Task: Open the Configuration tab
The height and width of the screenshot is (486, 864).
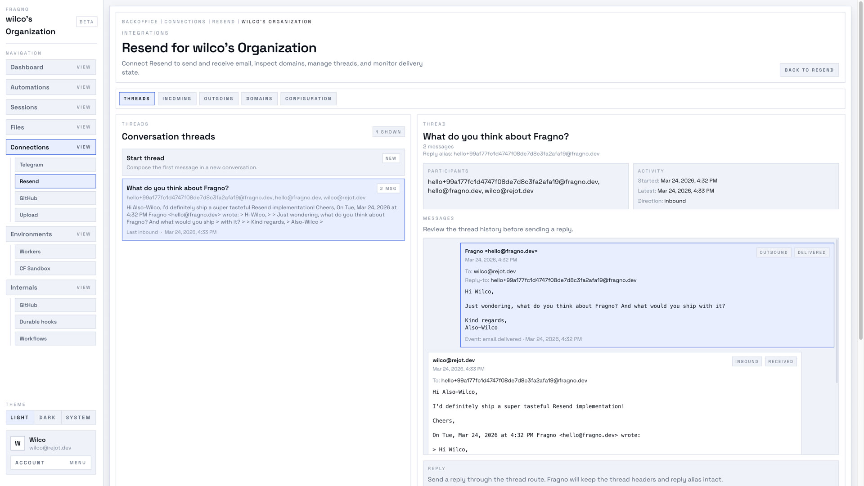Action: (308, 99)
